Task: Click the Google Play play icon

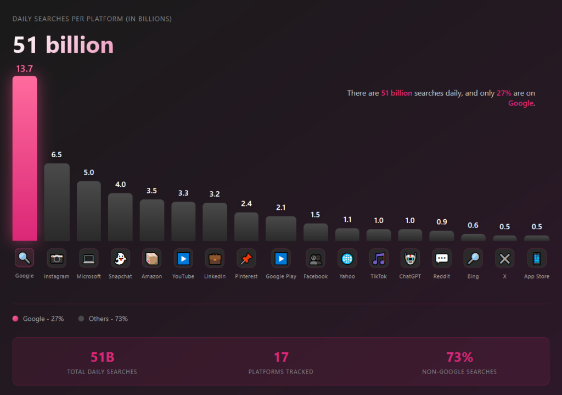Action: [281, 259]
